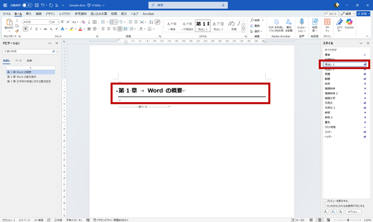
Task: Click the font color red A swatch
Action: click(x=80, y=29)
